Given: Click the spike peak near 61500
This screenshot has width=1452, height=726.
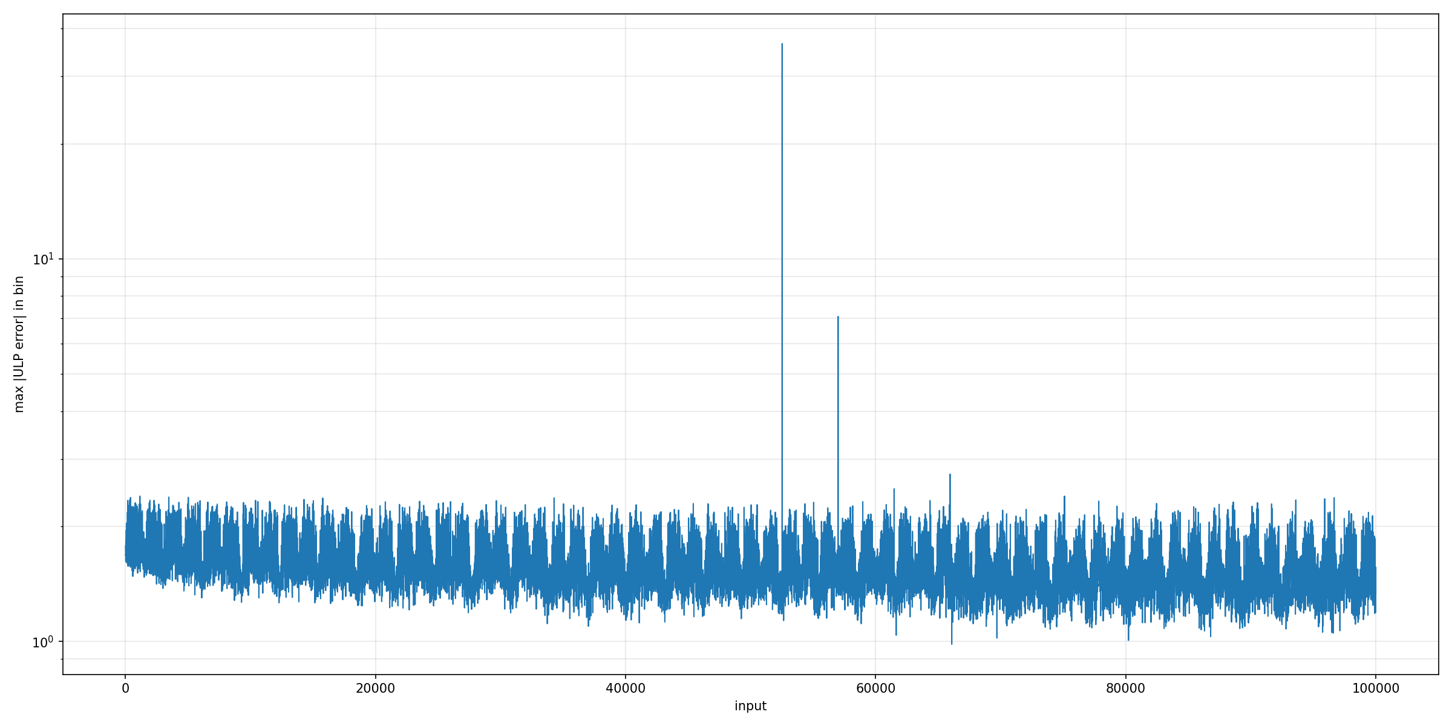Looking at the screenshot, I should pyautogui.click(x=894, y=490).
